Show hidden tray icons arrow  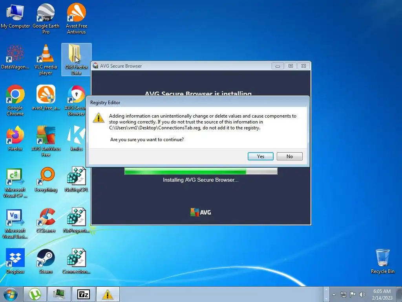(x=334, y=295)
